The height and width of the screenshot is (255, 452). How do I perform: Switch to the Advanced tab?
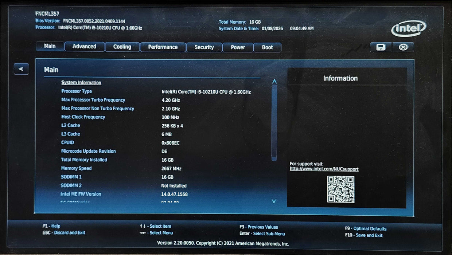pyautogui.click(x=84, y=47)
